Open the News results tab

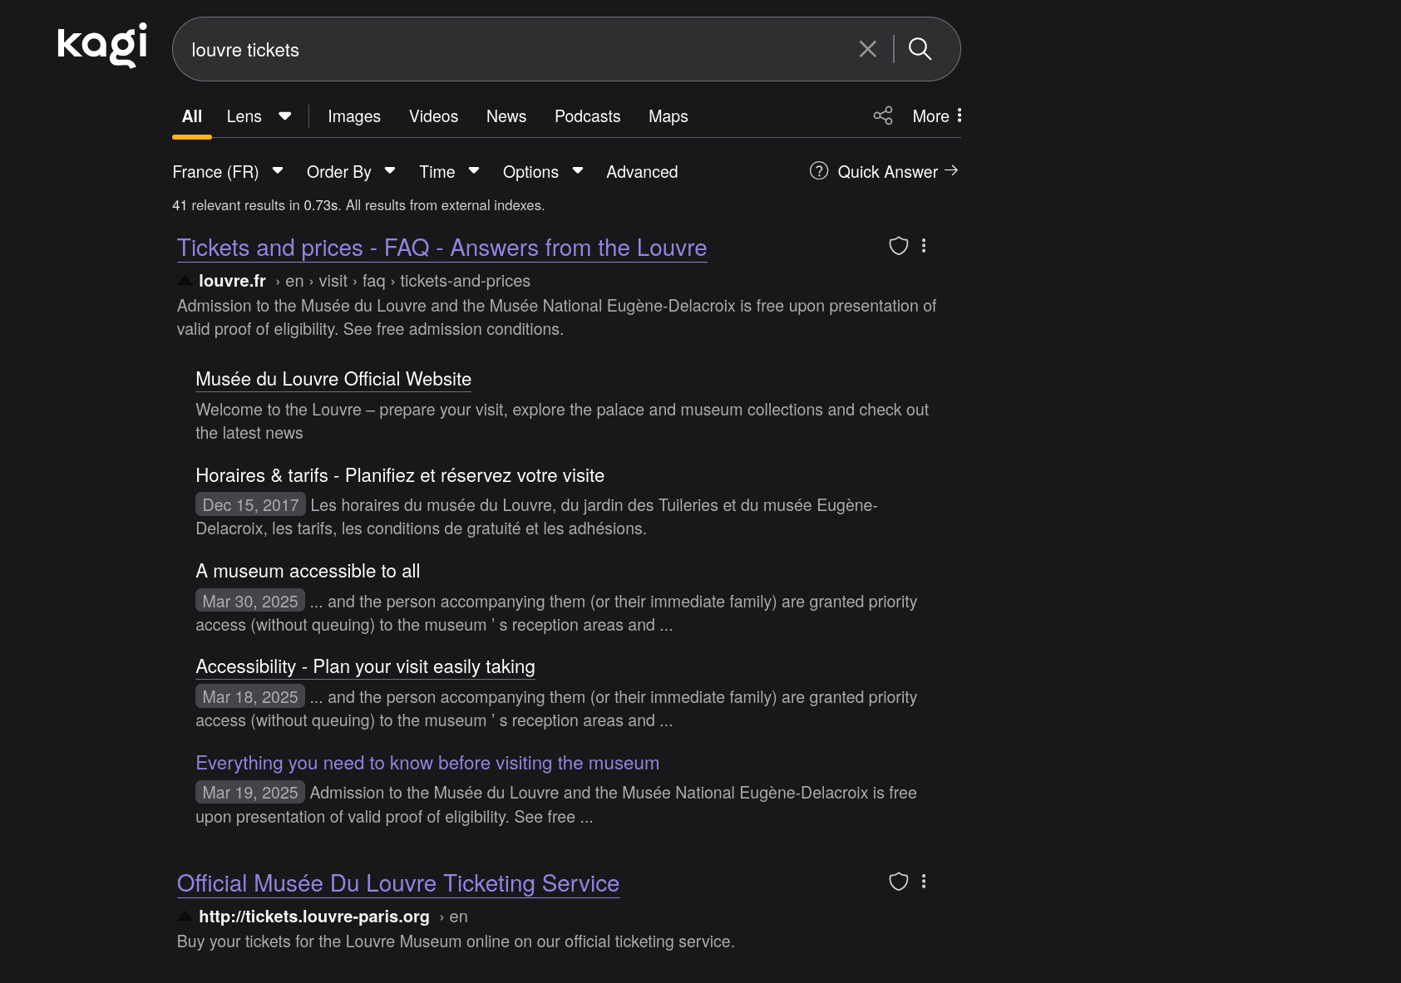pyautogui.click(x=506, y=116)
